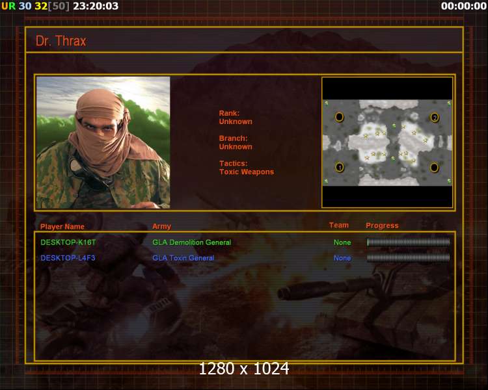Click the 'Toxic Weapons' tactics text
The width and height of the screenshot is (488, 390).
coord(247,172)
